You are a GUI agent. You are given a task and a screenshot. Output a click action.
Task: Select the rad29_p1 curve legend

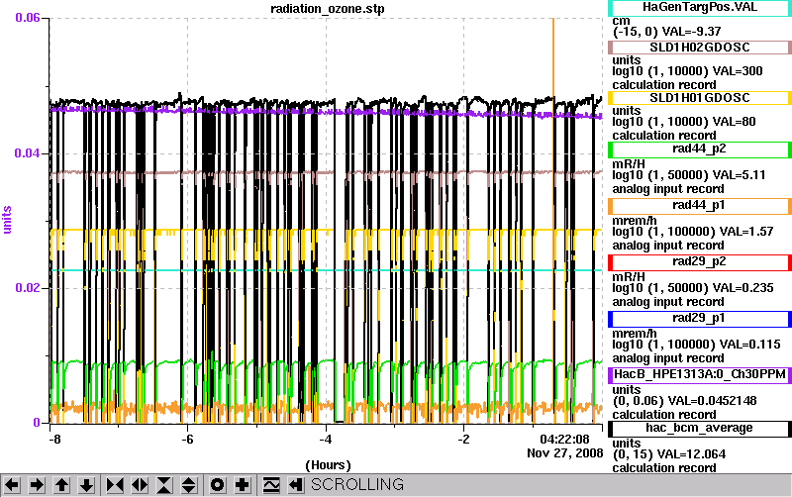700,319
